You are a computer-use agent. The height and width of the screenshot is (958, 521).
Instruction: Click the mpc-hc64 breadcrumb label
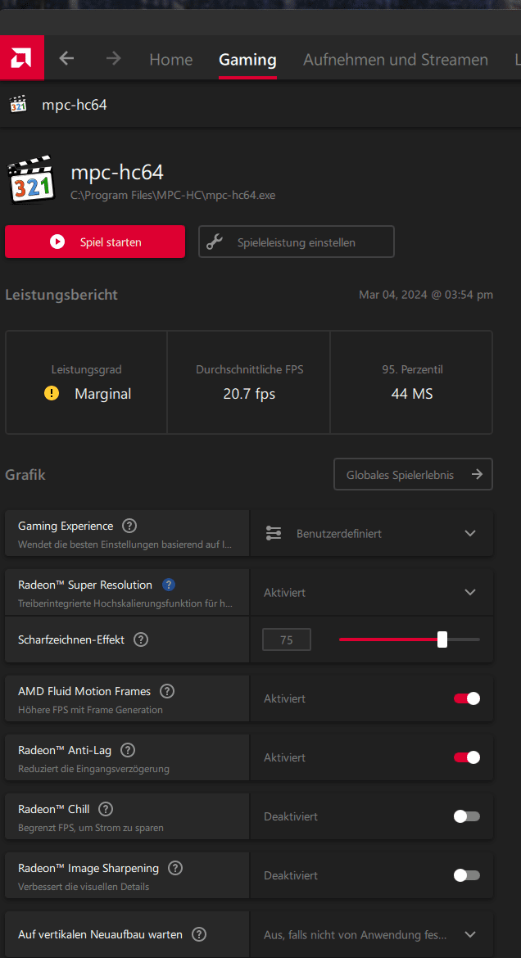[x=75, y=105]
